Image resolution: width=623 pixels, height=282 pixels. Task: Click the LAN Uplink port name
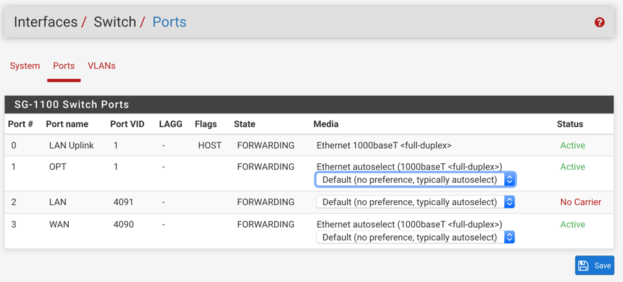(x=71, y=146)
